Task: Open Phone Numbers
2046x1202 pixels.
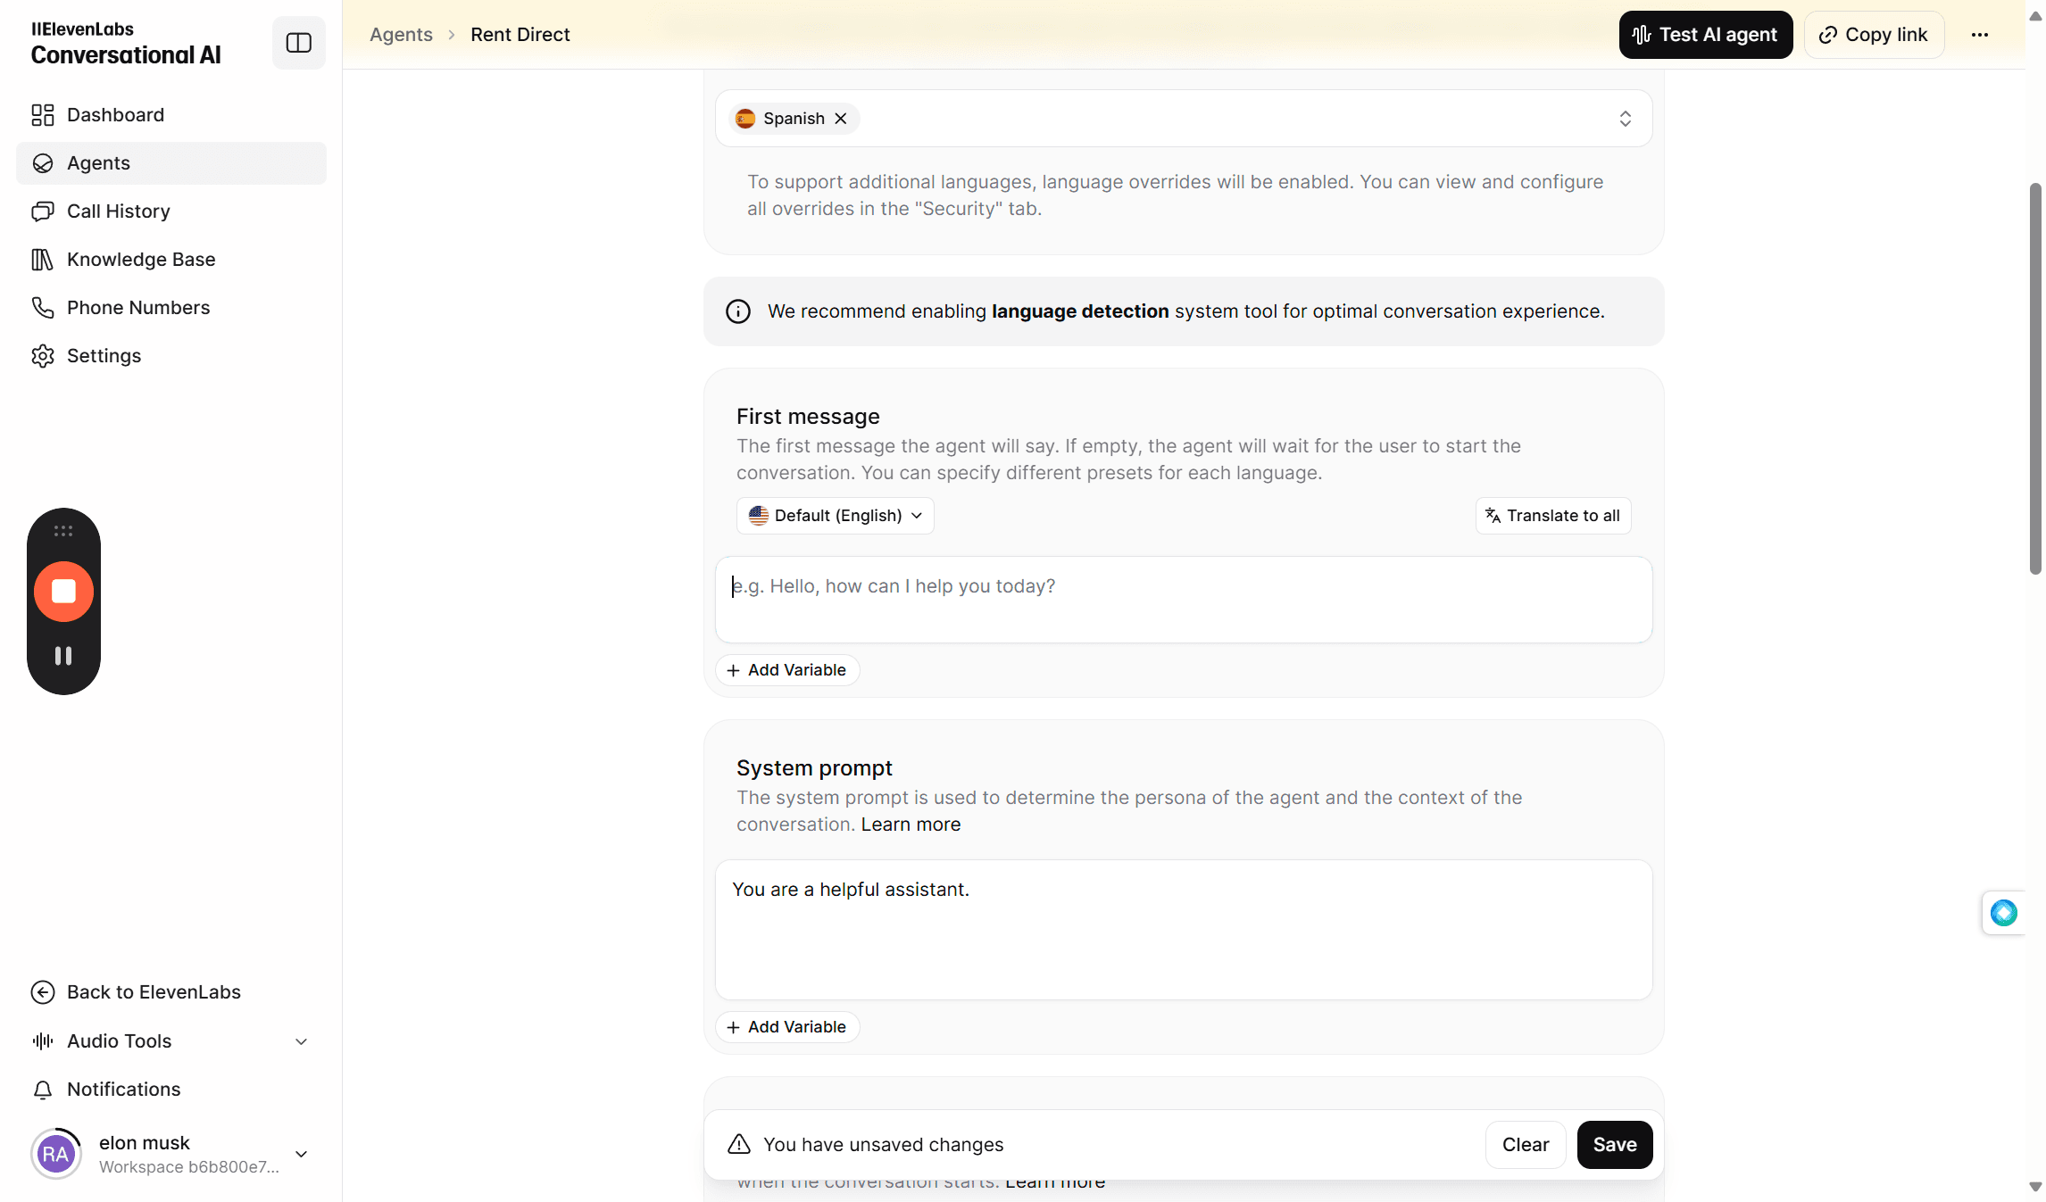Action: click(x=171, y=308)
